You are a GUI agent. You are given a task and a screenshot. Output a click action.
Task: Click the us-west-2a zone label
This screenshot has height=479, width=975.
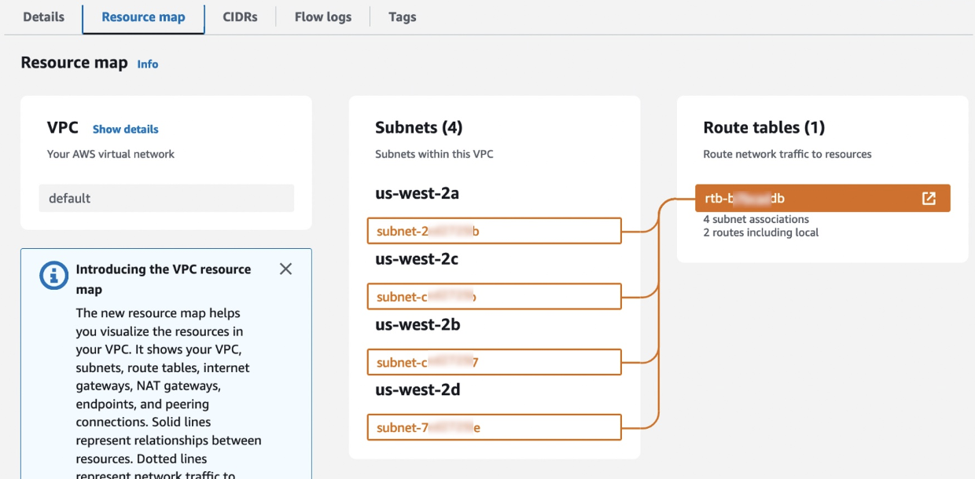(x=418, y=193)
